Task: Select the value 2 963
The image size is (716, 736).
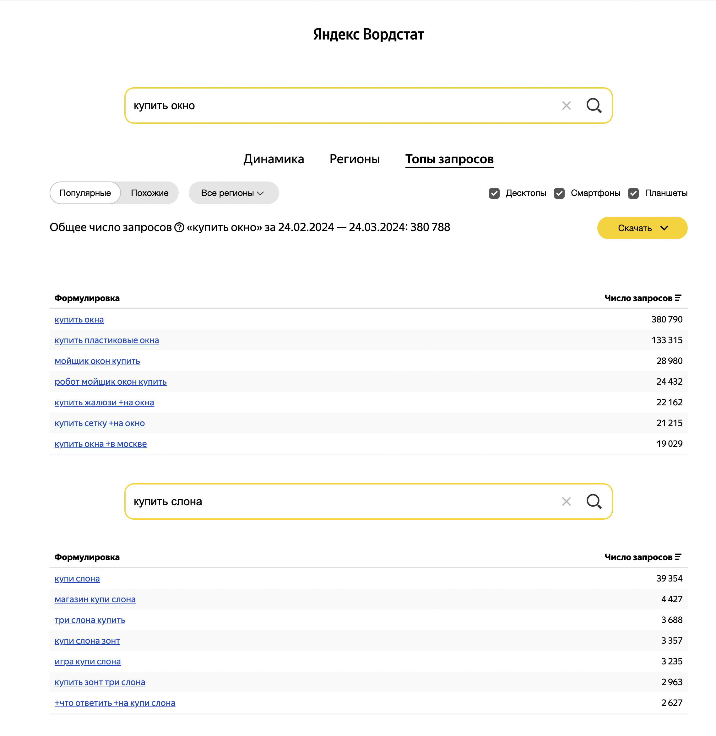Action: (672, 682)
